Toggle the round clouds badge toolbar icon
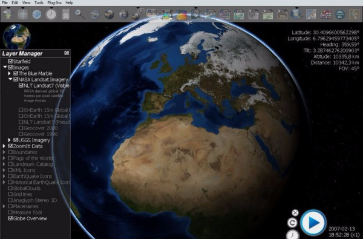The image size is (363, 239). 340,15
